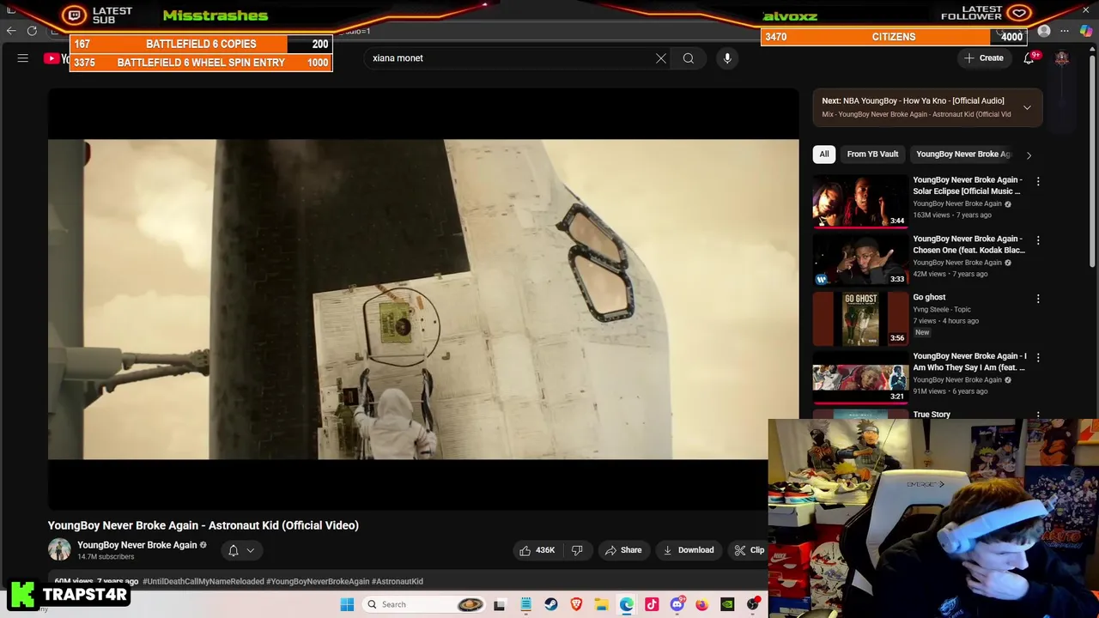The width and height of the screenshot is (1099, 618).
Task: Open options menu for Solar Eclipse video
Action: pos(1038,182)
